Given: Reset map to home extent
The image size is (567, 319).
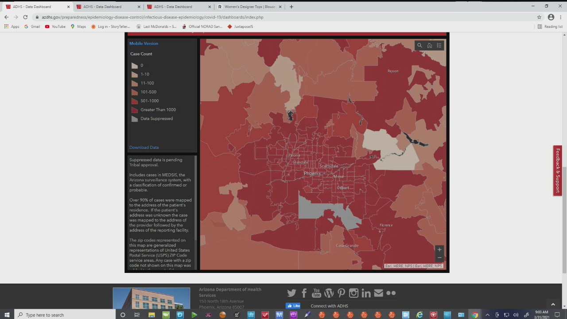Looking at the screenshot, I should click(x=429, y=46).
